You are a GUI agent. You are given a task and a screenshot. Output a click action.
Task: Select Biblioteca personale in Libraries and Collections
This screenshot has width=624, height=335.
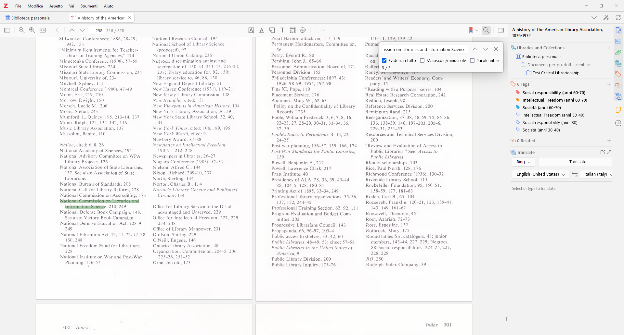tap(541, 56)
